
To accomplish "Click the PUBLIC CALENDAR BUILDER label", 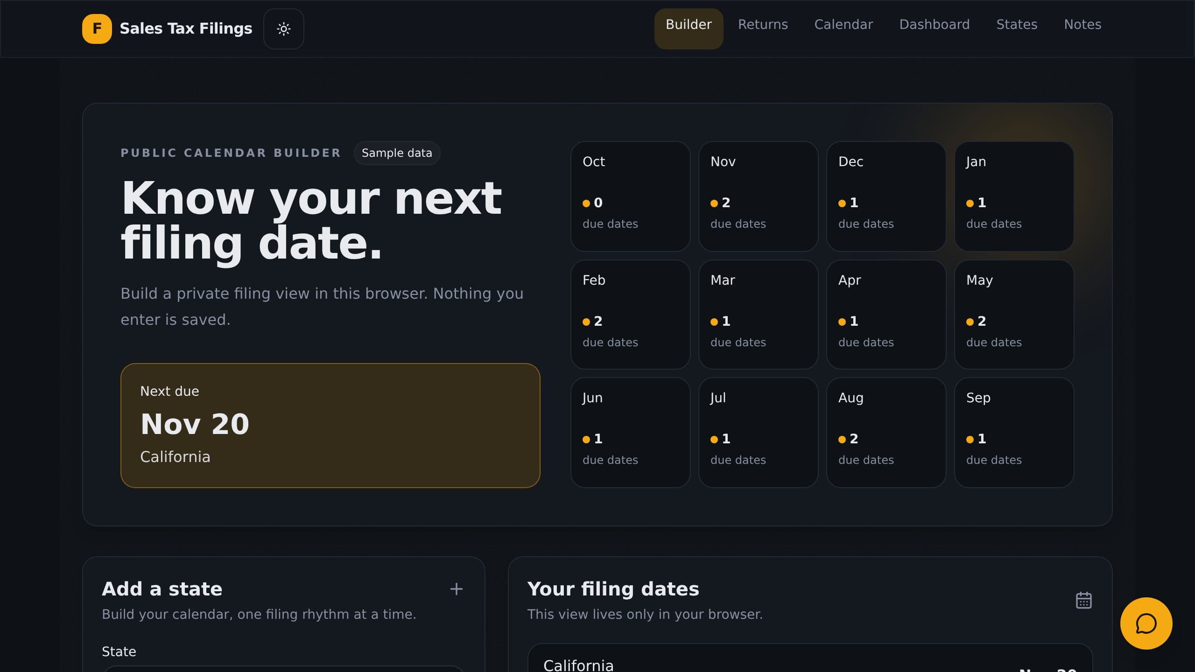I will [231, 153].
